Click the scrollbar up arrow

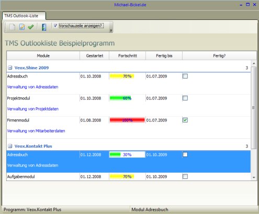254,63
